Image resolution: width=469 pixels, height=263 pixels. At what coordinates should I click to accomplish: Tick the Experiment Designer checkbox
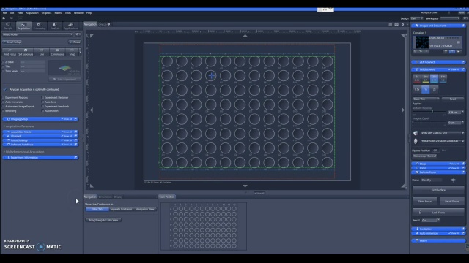click(43, 97)
